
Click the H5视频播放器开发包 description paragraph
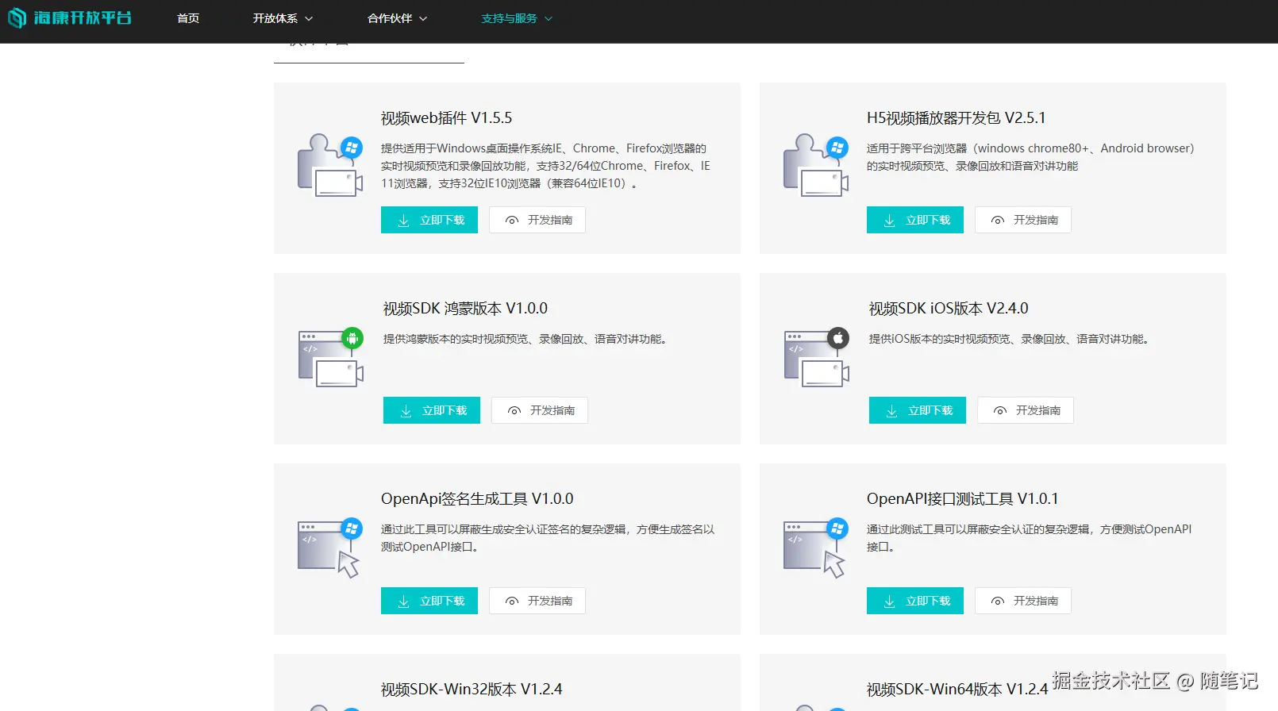point(1030,157)
